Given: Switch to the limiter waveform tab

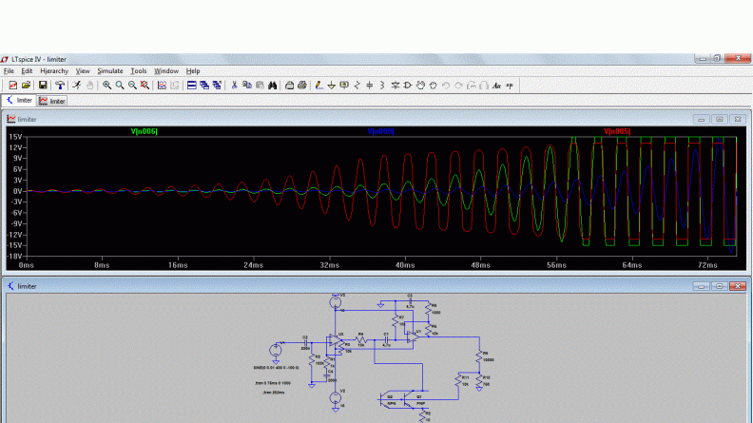Looking at the screenshot, I should click(53, 100).
